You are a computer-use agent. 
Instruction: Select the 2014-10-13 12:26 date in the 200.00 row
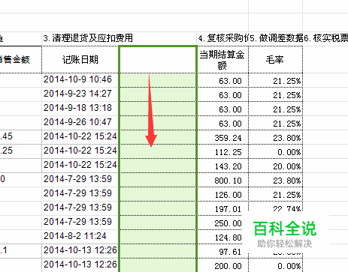80,265
